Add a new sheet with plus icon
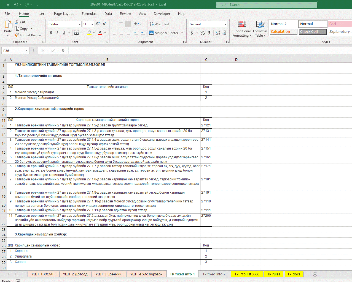Image resolution: width=352 pixels, height=282 pixels. (x=315, y=274)
